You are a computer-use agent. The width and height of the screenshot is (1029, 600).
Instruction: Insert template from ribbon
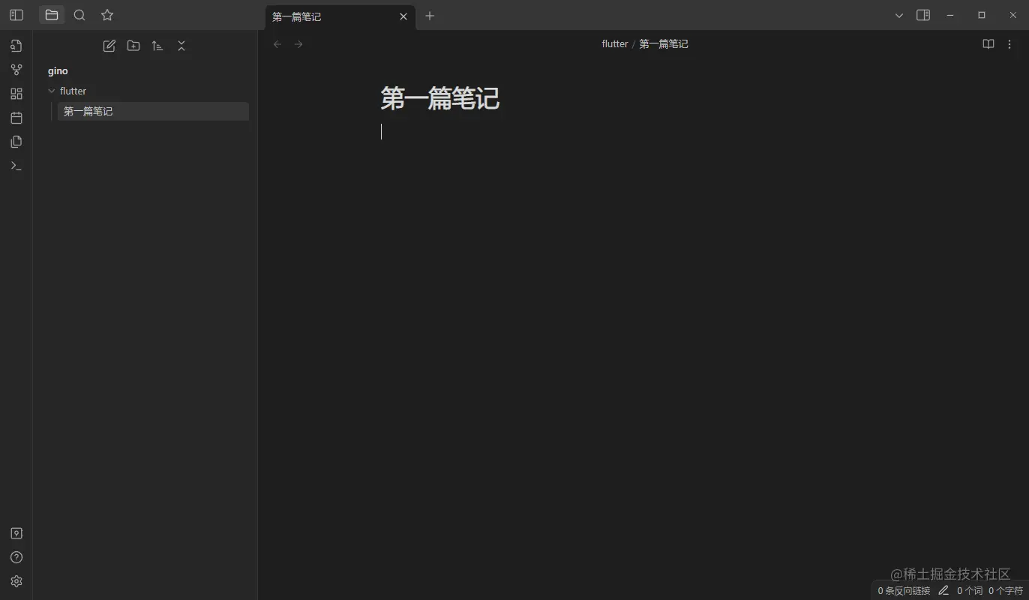pos(16,142)
